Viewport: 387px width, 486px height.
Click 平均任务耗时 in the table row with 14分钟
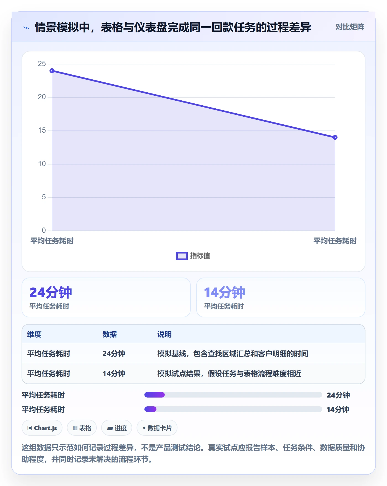(x=49, y=373)
